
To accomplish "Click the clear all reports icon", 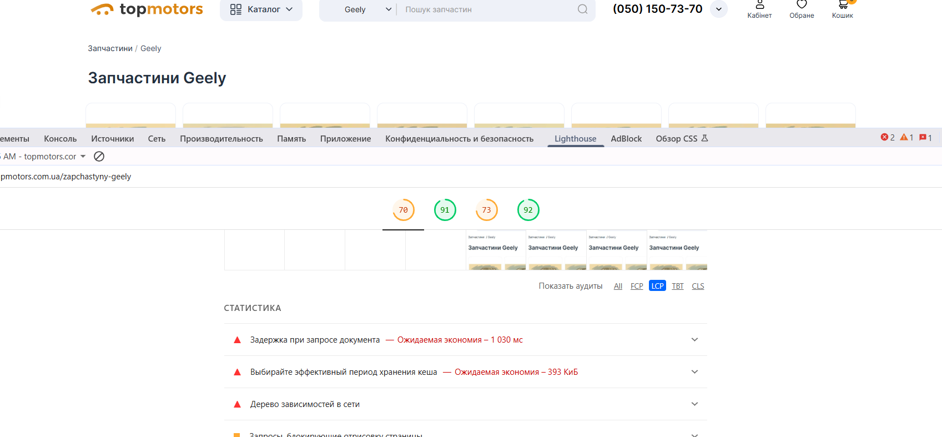I will [99, 157].
